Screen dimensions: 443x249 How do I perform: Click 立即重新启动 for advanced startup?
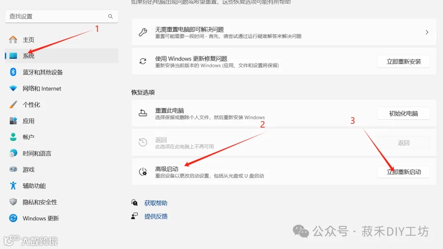[404, 172]
